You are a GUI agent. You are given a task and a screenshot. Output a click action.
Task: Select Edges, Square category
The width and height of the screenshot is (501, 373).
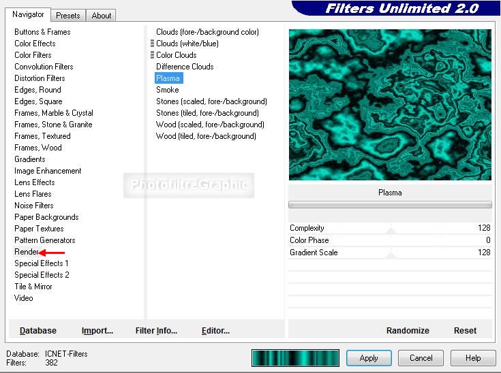point(38,101)
